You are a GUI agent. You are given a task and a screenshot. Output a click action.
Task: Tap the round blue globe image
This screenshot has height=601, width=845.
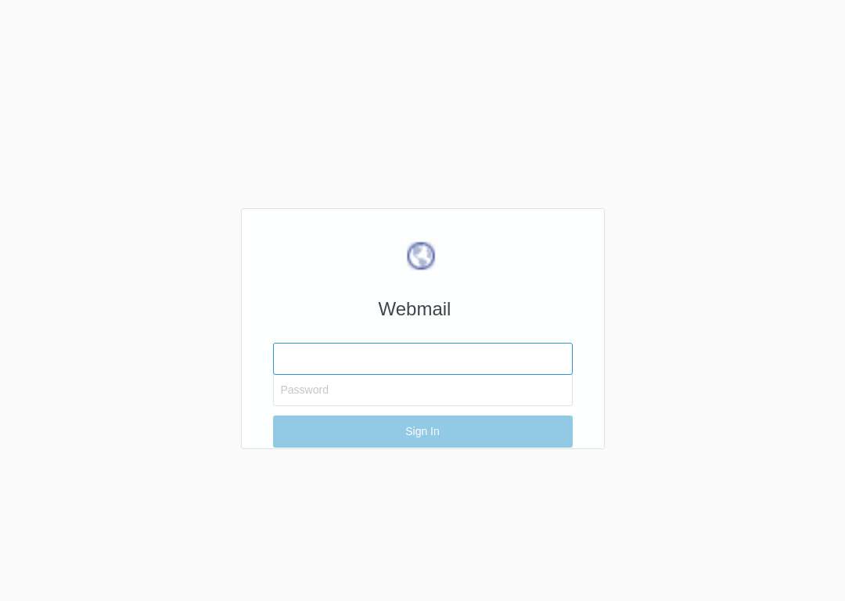click(421, 255)
